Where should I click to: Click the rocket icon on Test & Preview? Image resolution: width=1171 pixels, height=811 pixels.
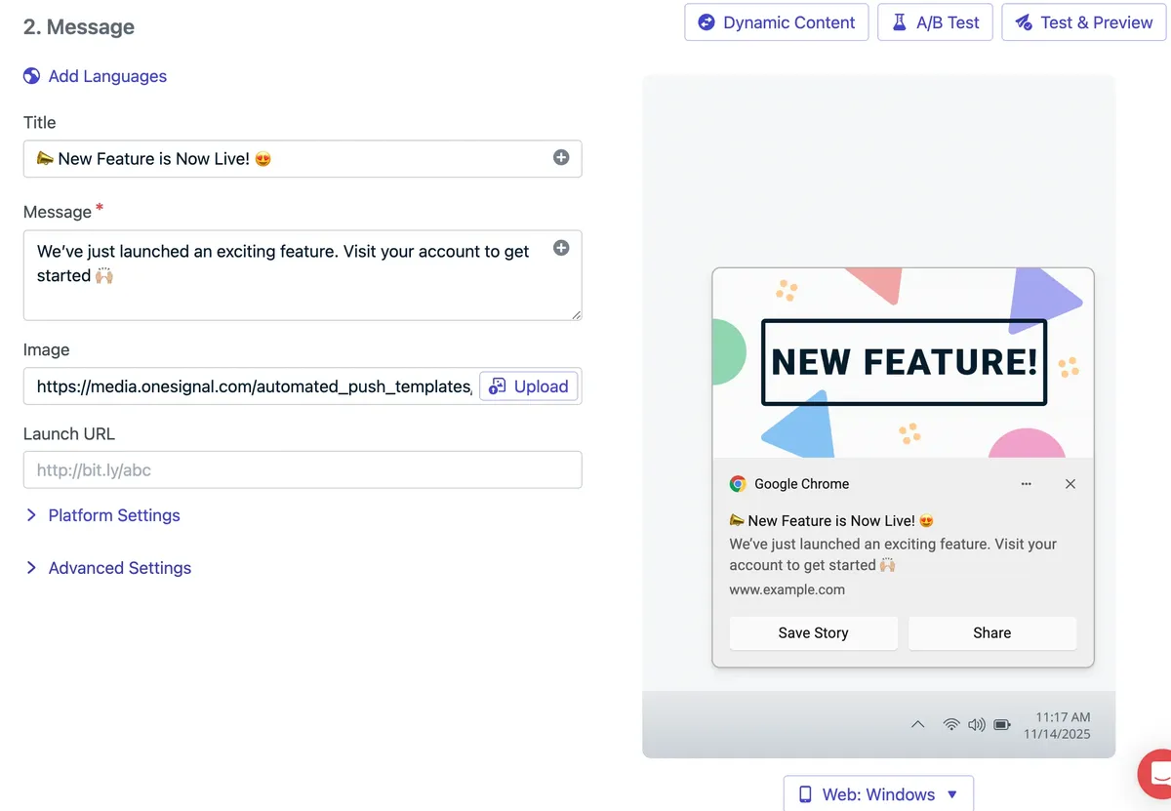point(1024,22)
